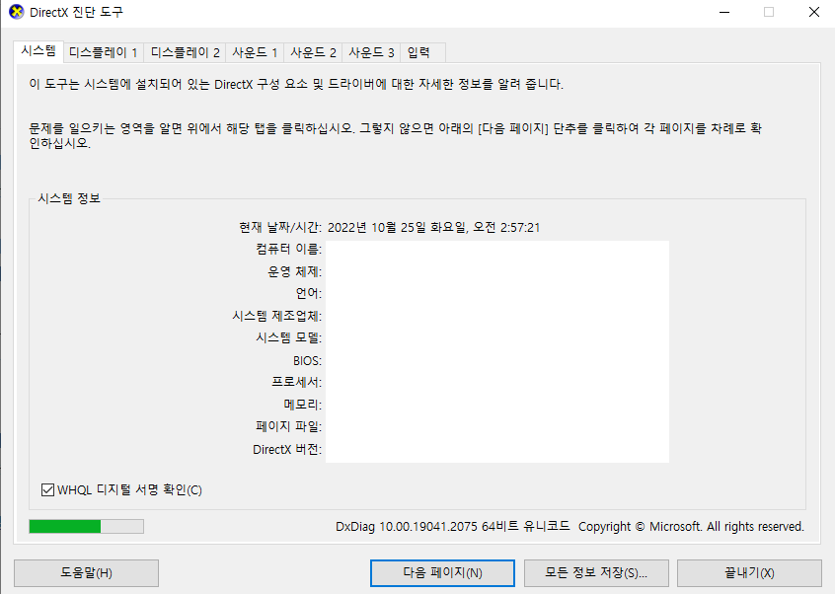Click the 도움말(H) button
Screen dimensions: 835x594
(x=86, y=572)
